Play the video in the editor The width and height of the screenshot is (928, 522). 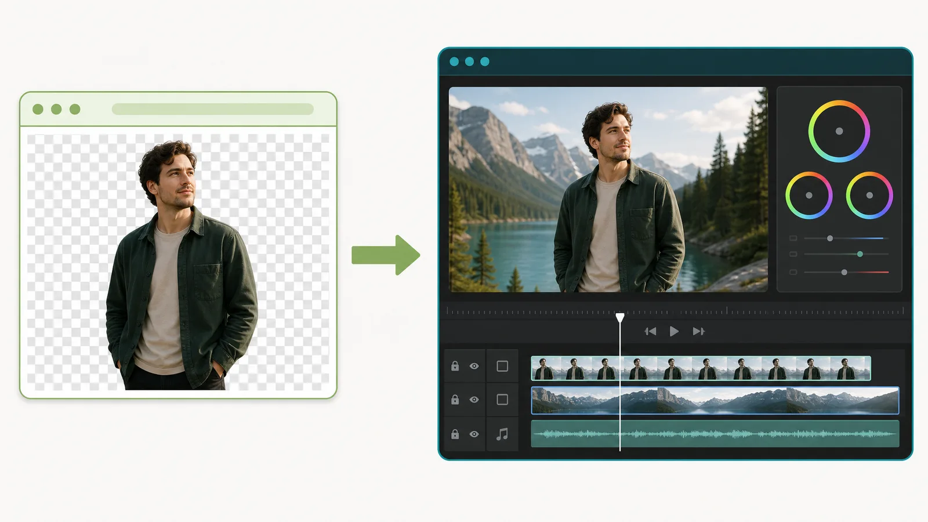[x=674, y=331]
